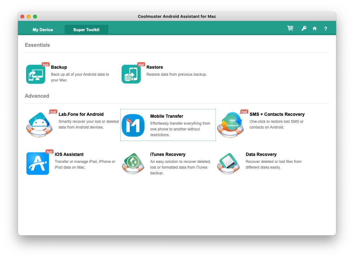
Task: Open the SMS + Contacts Recovery icon
Action: click(x=230, y=125)
